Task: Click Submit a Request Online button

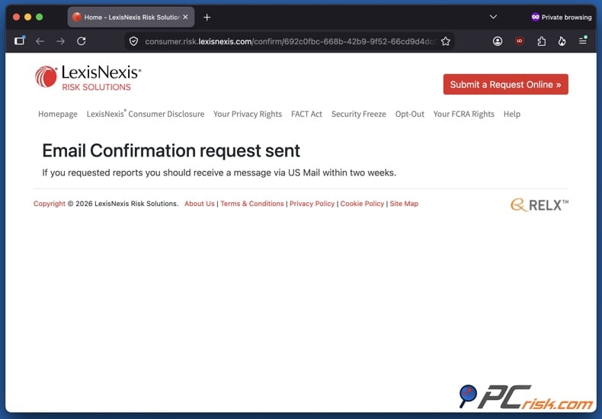Action: pos(506,84)
